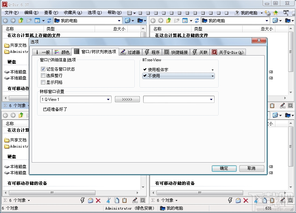Click copy icon in bottom-left pane
This screenshot has height=213, width=296.
pos(117,200)
